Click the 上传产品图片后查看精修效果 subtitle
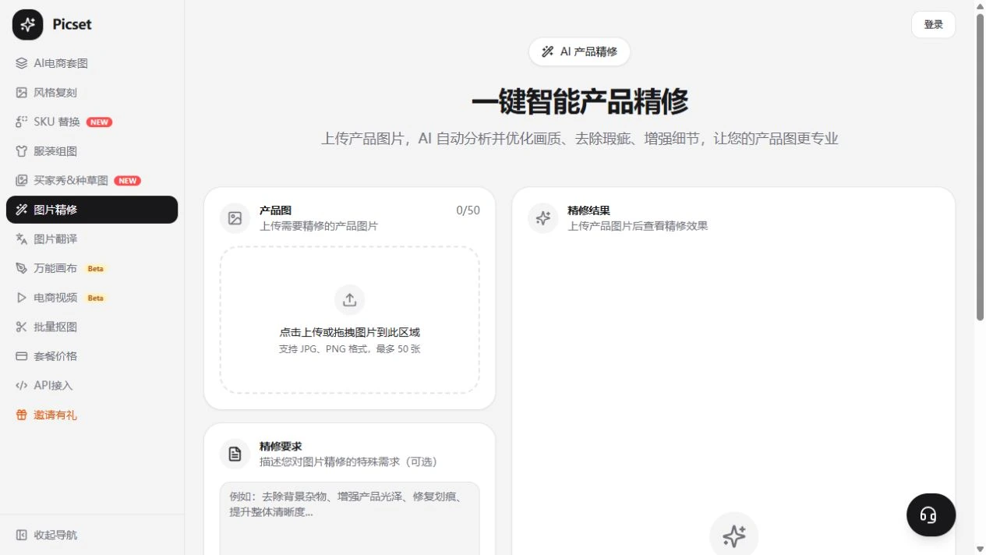This screenshot has height=555, width=986. 638,226
